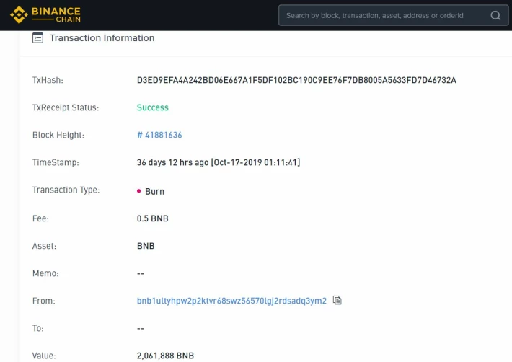Open block height # 41881636 link
This screenshot has height=362, width=512.
(x=159, y=135)
